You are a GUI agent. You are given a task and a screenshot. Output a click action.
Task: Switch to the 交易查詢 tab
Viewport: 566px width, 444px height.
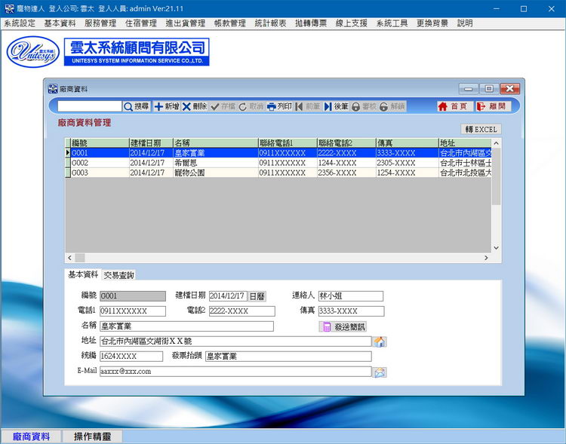click(118, 275)
